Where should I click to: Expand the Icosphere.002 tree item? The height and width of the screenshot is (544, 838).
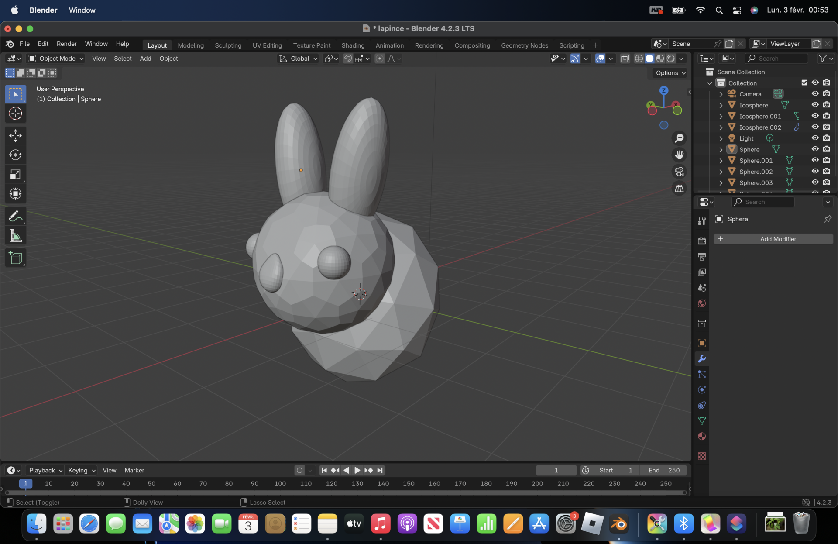click(x=721, y=127)
